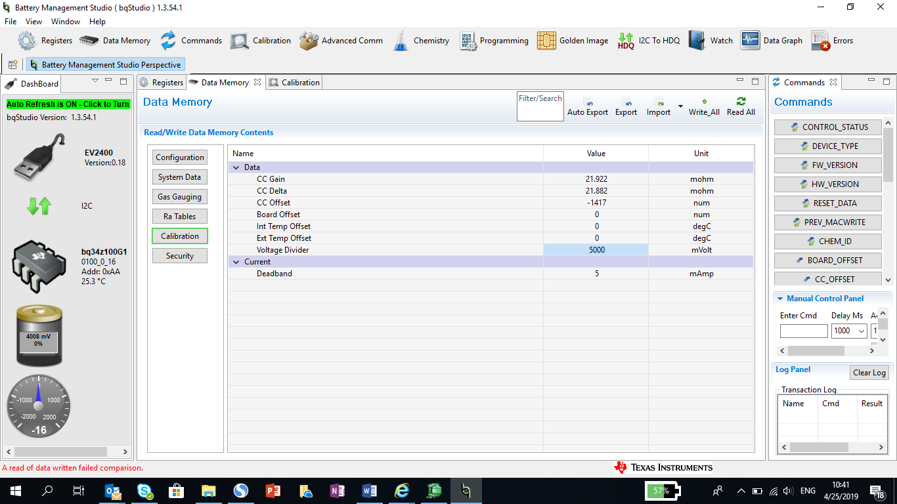Select the Ra Tables category button
Viewport: 897px width, 504px height.
[180, 217]
